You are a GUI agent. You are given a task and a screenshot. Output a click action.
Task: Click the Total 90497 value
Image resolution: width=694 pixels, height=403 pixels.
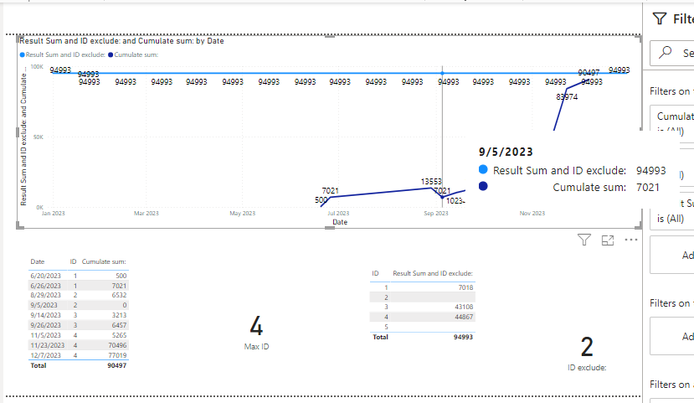pyautogui.click(x=117, y=365)
